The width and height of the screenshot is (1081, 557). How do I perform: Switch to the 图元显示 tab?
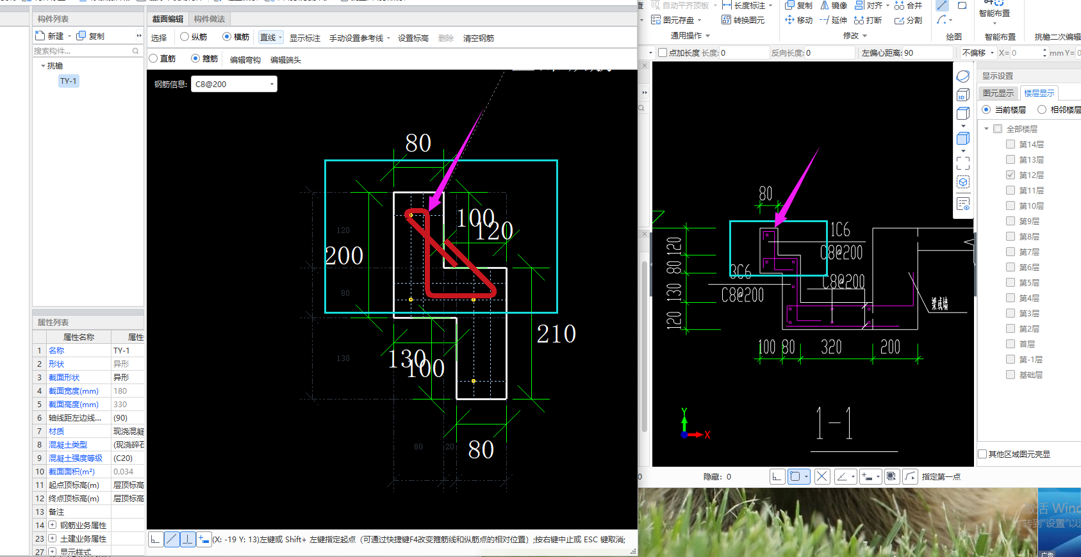click(998, 93)
